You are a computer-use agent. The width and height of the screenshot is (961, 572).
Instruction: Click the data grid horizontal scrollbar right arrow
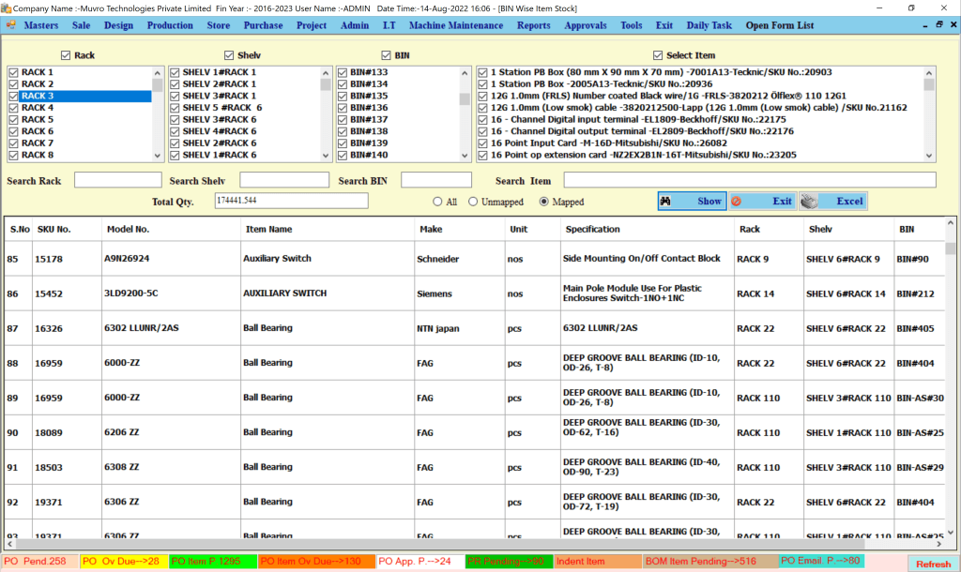(x=938, y=543)
